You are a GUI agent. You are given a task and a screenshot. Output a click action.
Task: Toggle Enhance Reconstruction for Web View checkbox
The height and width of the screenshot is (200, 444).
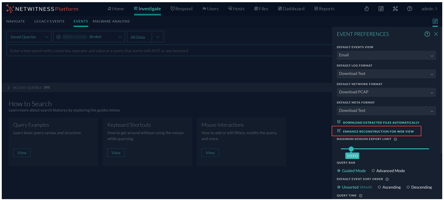pyautogui.click(x=339, y=131)
